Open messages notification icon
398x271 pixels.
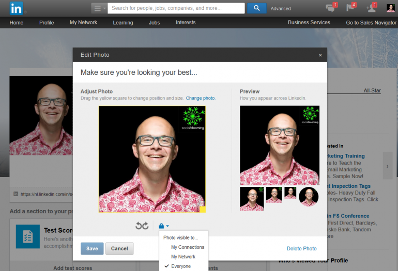(331, 8)
